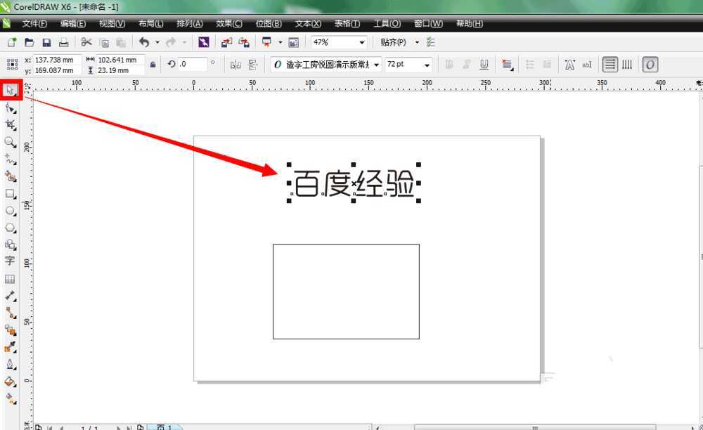Image resolution: width=703 pixels, height=430 pixels.
Task: Toggle the lock ratio padlock
Action: pos(153,65)
